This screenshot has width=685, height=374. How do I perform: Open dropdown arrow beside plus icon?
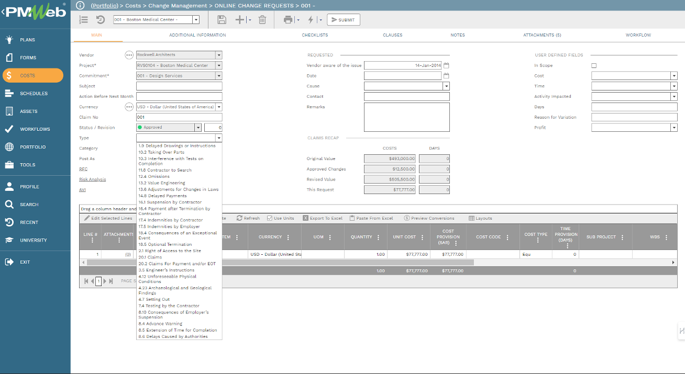[x=250, y=20]
